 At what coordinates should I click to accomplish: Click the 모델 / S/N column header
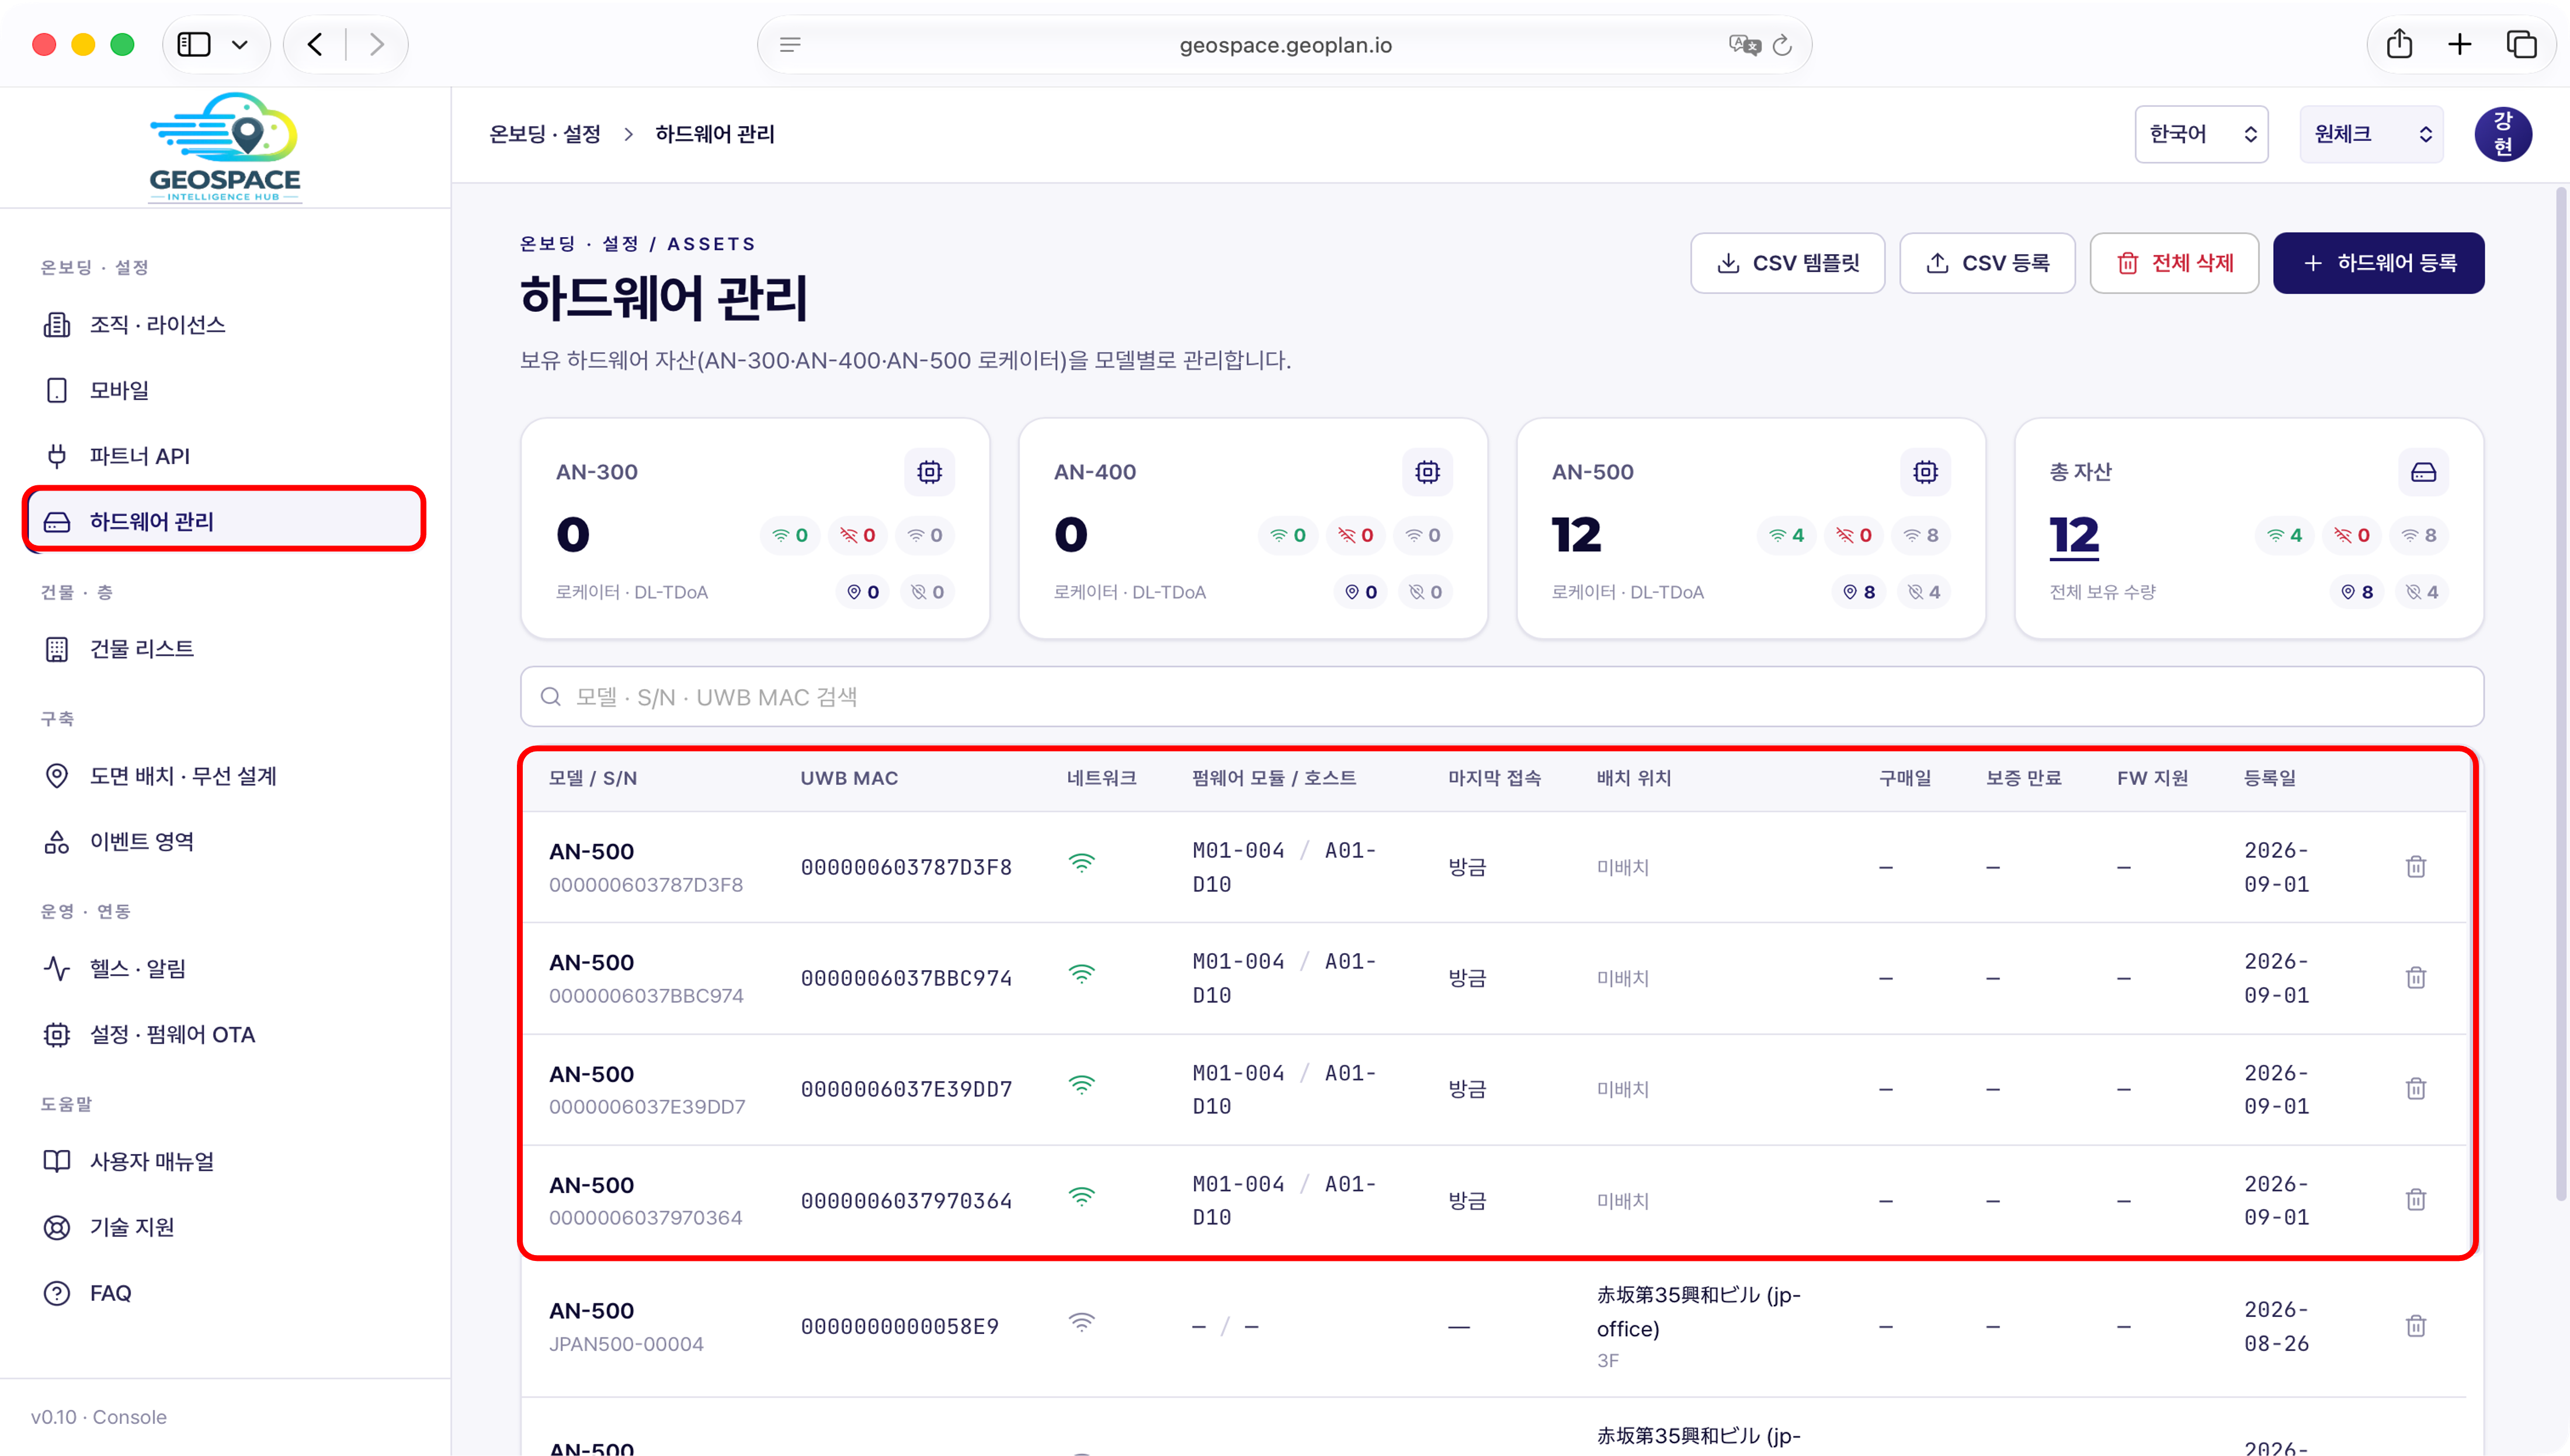pyautogui.click(x=593, y=778)
